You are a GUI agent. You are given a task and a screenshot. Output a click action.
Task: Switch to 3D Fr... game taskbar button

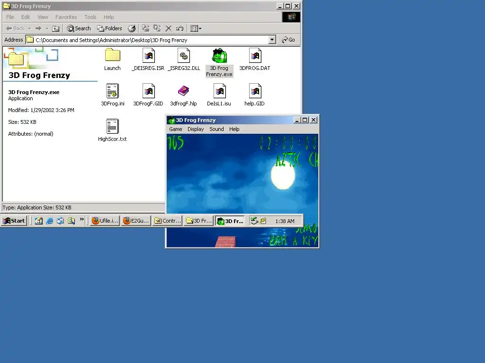230,221
